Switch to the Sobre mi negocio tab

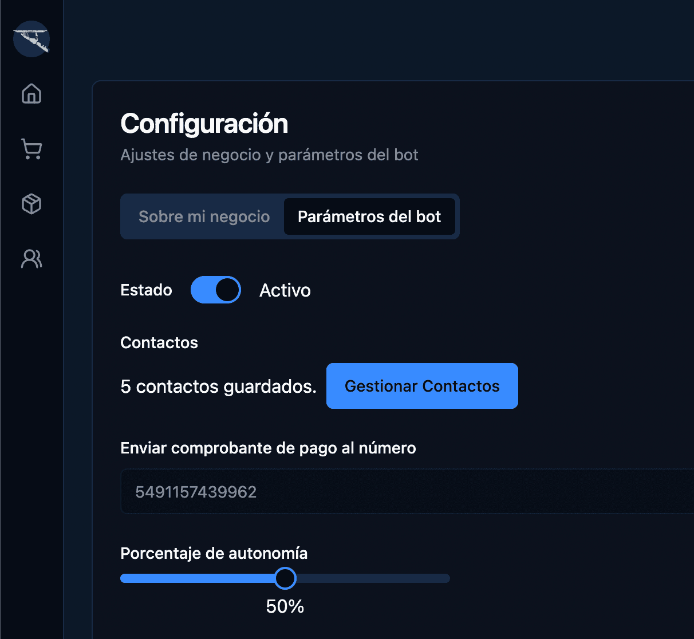(x=203, y=216)
